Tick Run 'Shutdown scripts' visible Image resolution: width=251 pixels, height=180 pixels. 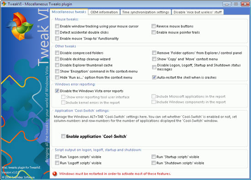(153, 163)
